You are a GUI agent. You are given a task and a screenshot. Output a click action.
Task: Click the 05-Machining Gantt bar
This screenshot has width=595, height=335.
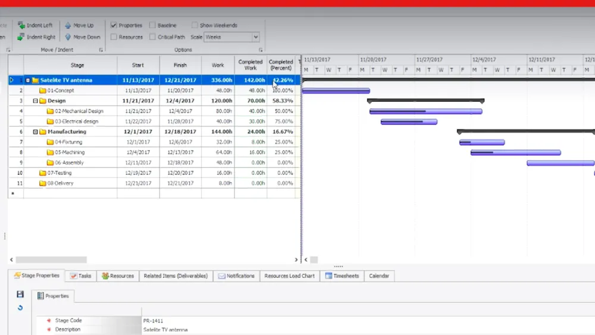tap(516, 152)
